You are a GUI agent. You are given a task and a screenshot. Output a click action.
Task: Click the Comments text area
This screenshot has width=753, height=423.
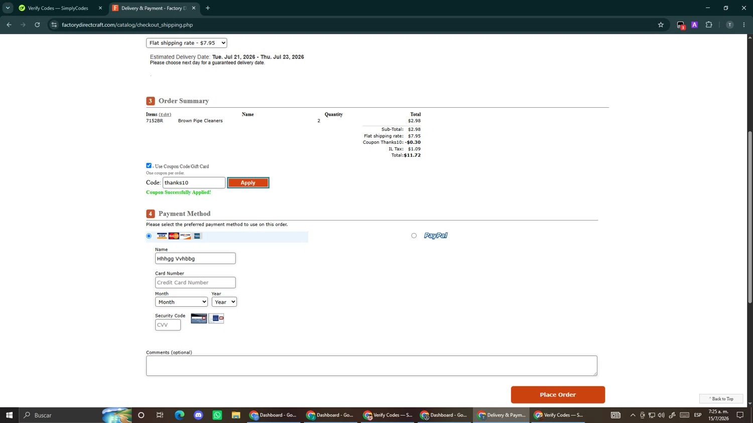point(371,366)
